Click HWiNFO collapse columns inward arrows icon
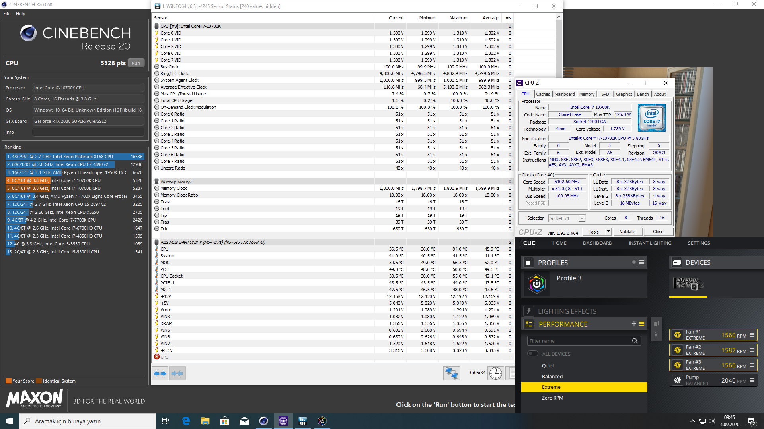This screenshot has width=764, height=429. coord(177,373)
